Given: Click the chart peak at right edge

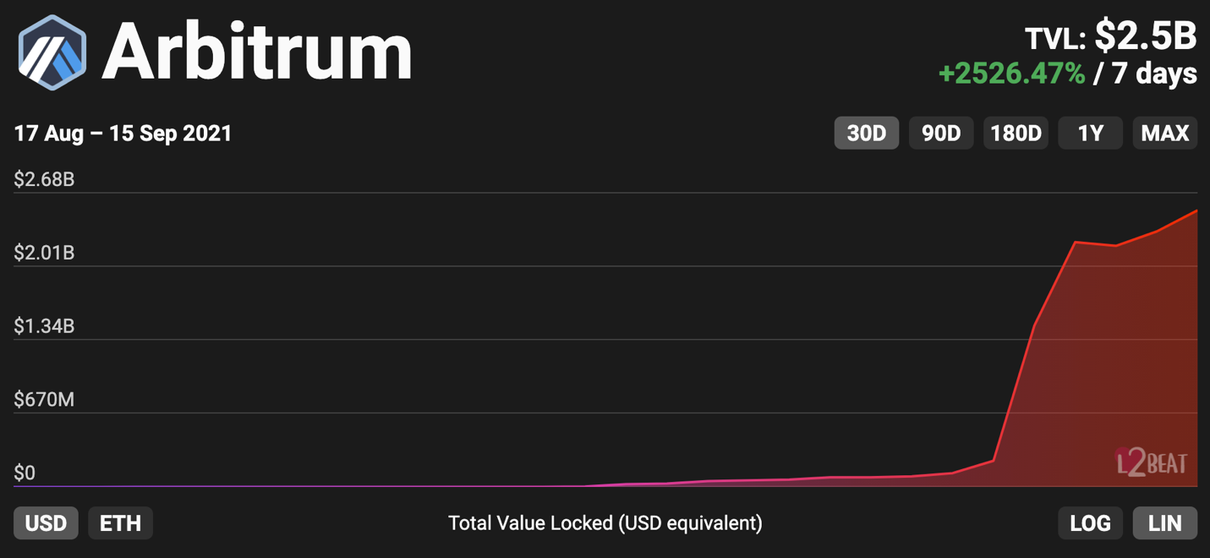Looking at the screenshot, I should pyautogui.click(x=1196, y=211).
